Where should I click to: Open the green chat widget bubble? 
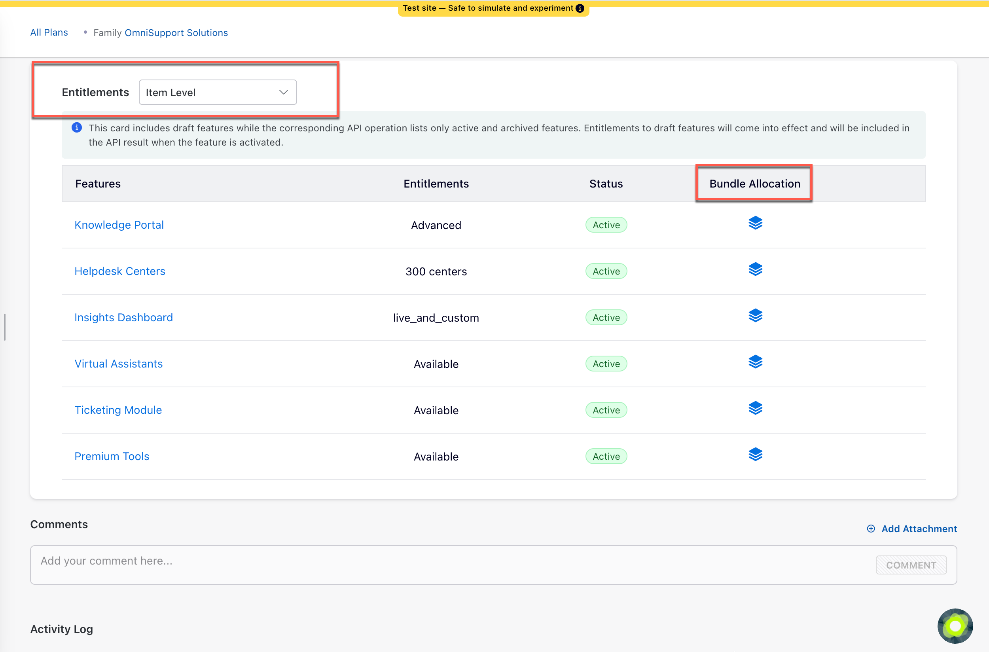[x=955, y=625]
